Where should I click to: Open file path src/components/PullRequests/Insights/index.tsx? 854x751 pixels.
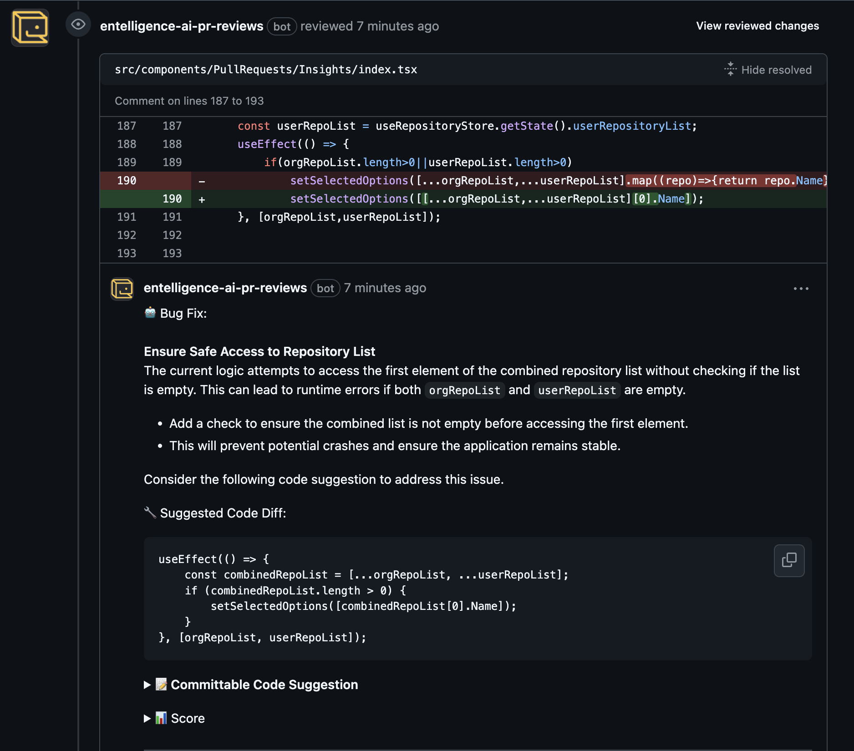click(266, 70)
